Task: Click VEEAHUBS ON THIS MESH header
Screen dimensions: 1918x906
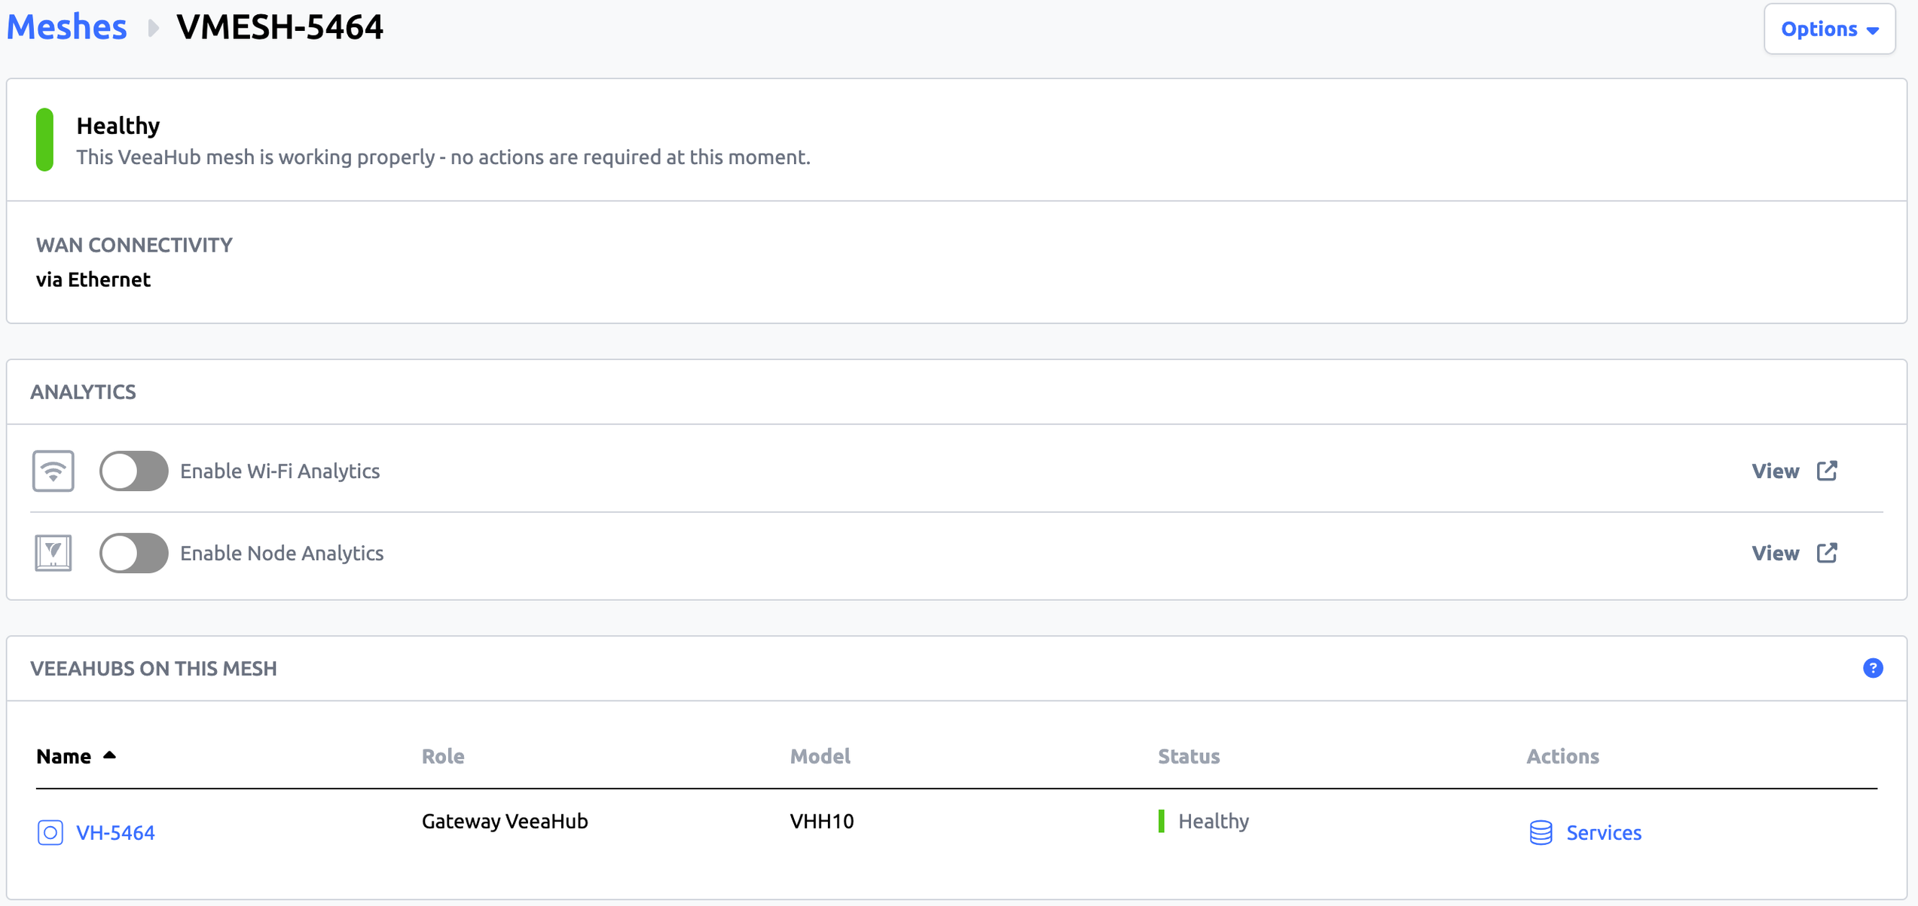Action: [x=154, y=668]
